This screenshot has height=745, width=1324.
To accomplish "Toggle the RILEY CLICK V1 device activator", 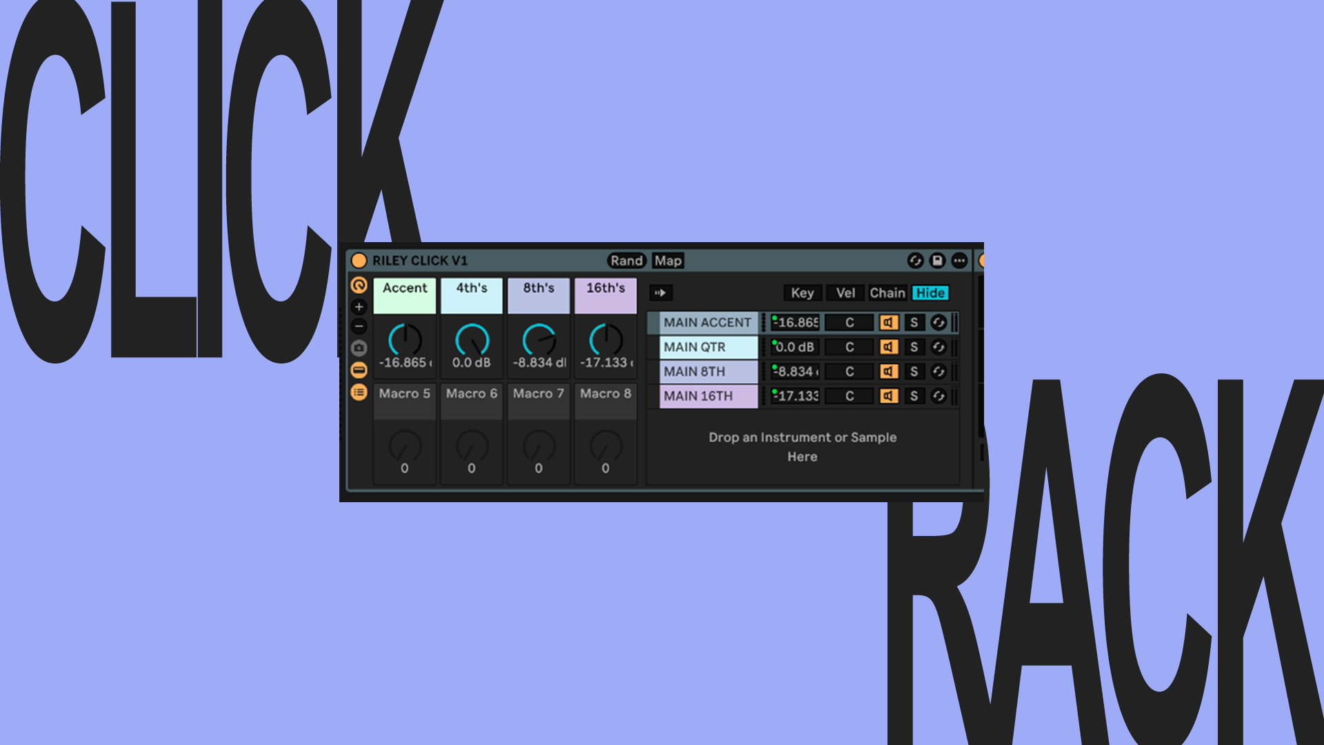I will (x=359, y=261).
